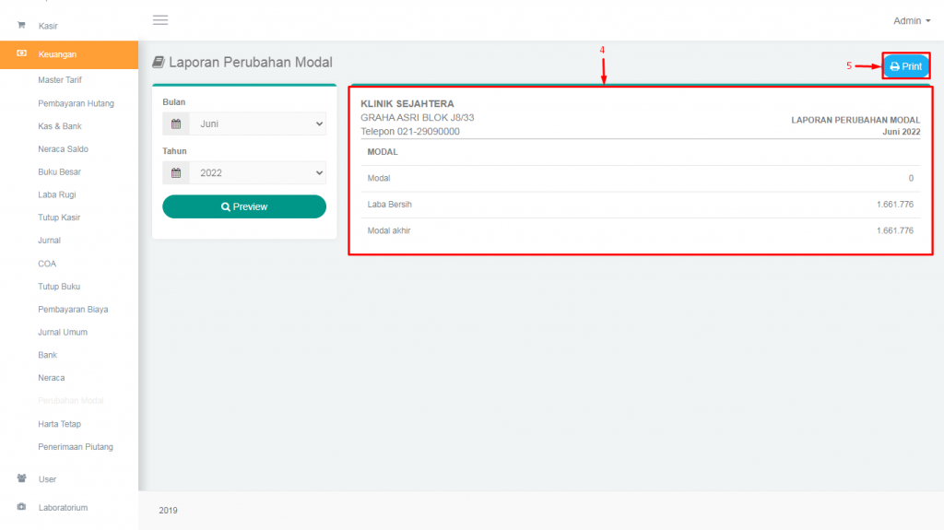
Task: Select Kas & Bank menu item
Action: pos(60,126)
